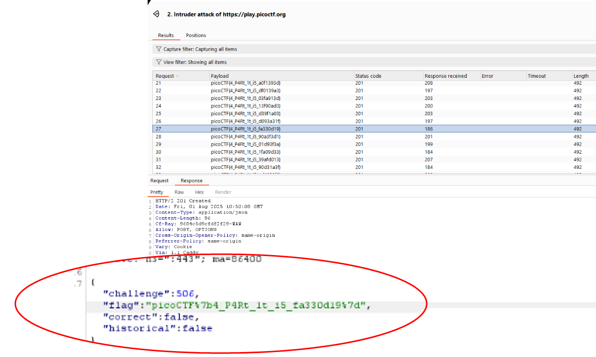Sort by the Response received column header
Viewport: 596px width, 357px height.
pyautogui.click(x=445, y=76)
